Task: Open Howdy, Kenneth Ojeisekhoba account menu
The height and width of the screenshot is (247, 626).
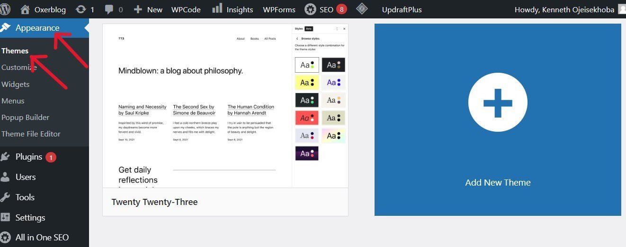Action: click(570, 9)
